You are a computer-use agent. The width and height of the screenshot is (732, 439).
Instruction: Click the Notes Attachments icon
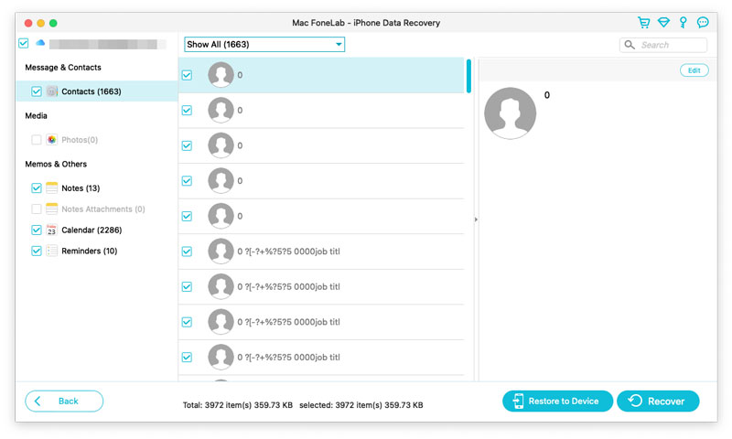point(52,209)
